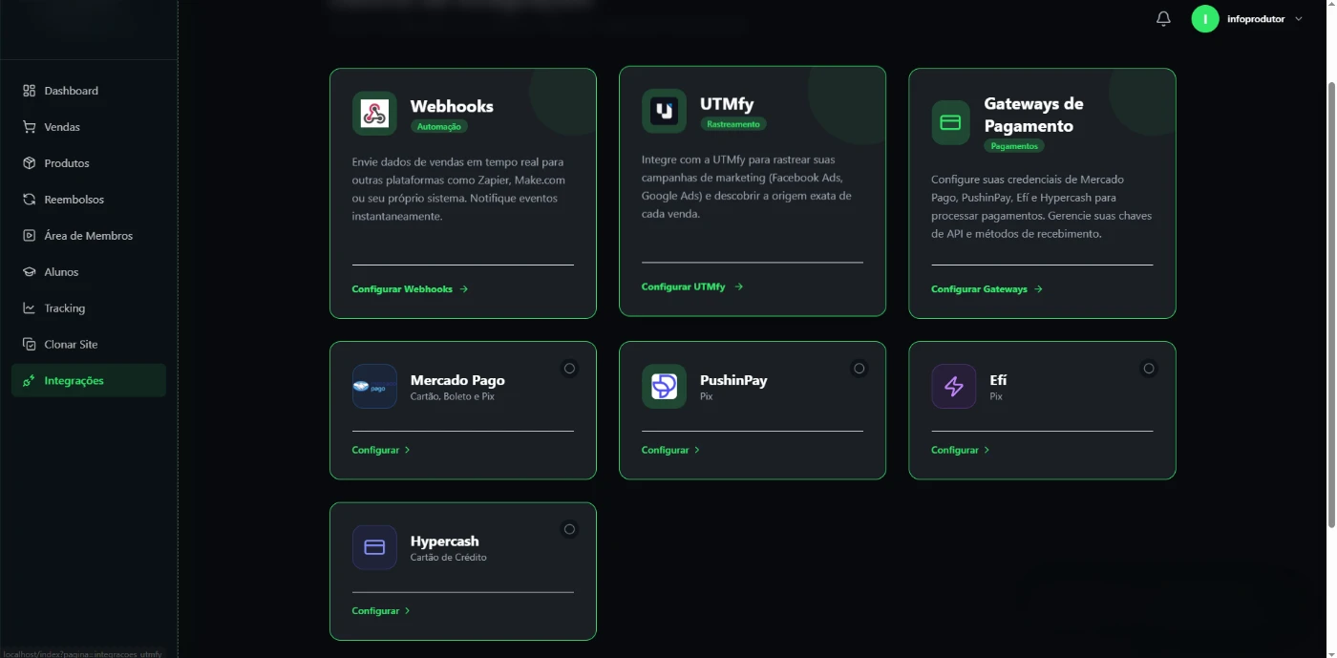The image size is (1337, 658).
Task: Expand the infoprodutor user dropdown
Action: [x=1247, y=19]
